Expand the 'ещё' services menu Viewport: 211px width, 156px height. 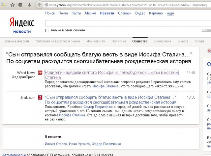(x=170, y=13)
